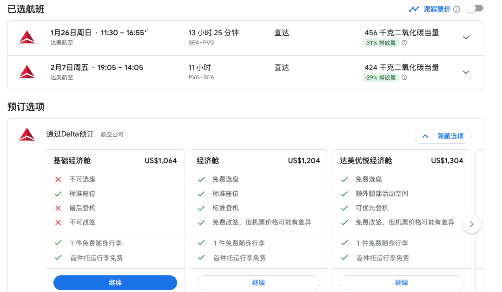The width and height of the screenshot is (502, 292).
Task: Click 424 千克二氧化碳当量 text
Action: click(x=402, y=68)
